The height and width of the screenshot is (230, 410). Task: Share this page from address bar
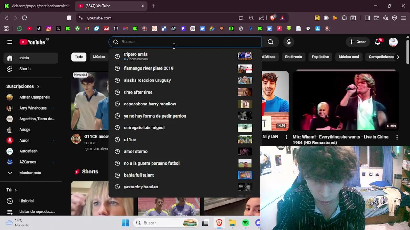click(x=262, y=18)
